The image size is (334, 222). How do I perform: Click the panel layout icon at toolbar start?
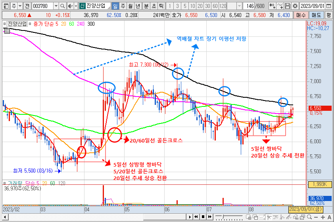6,6
